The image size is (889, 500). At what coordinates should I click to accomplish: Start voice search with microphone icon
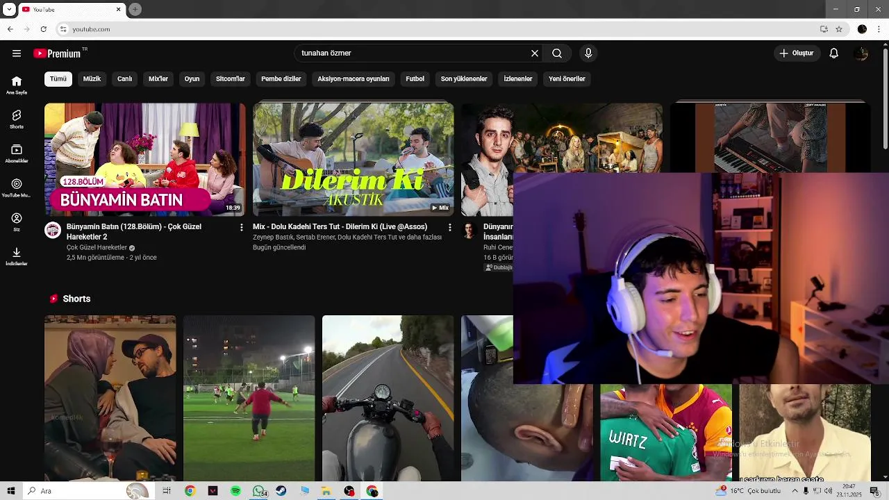tap(588, 53)
